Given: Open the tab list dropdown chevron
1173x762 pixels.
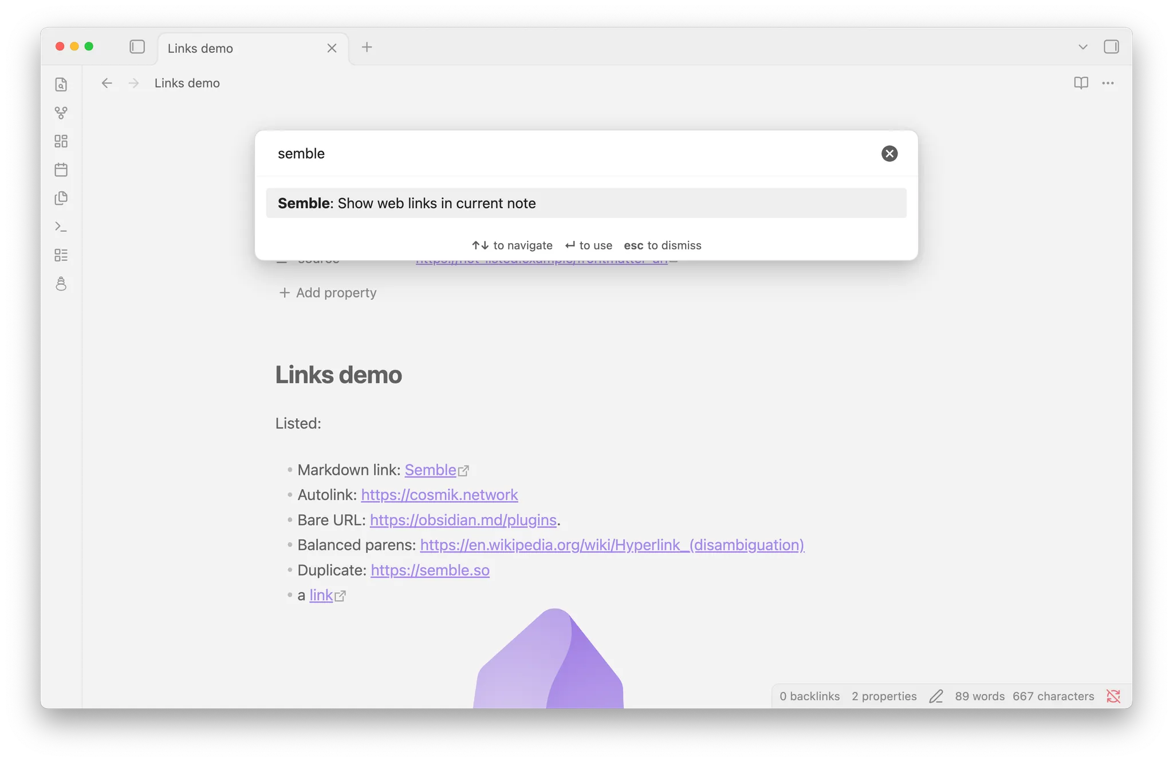Looking at the screenshot, I should click(1083, 47).
